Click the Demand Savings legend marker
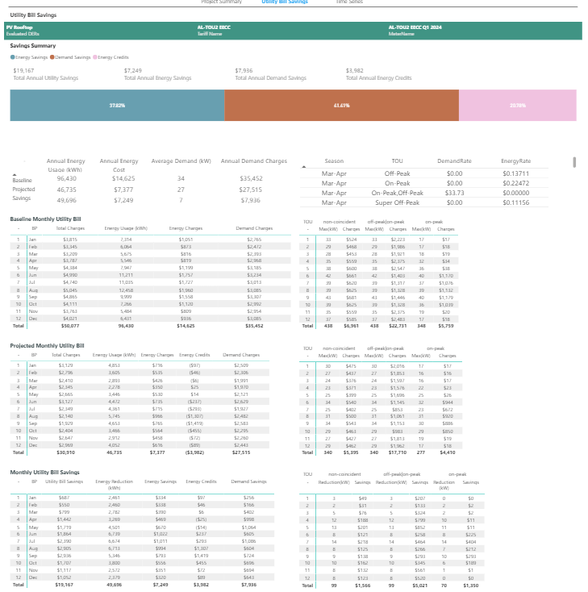This screenshot has height=592, width=588. tap(52, 56)
